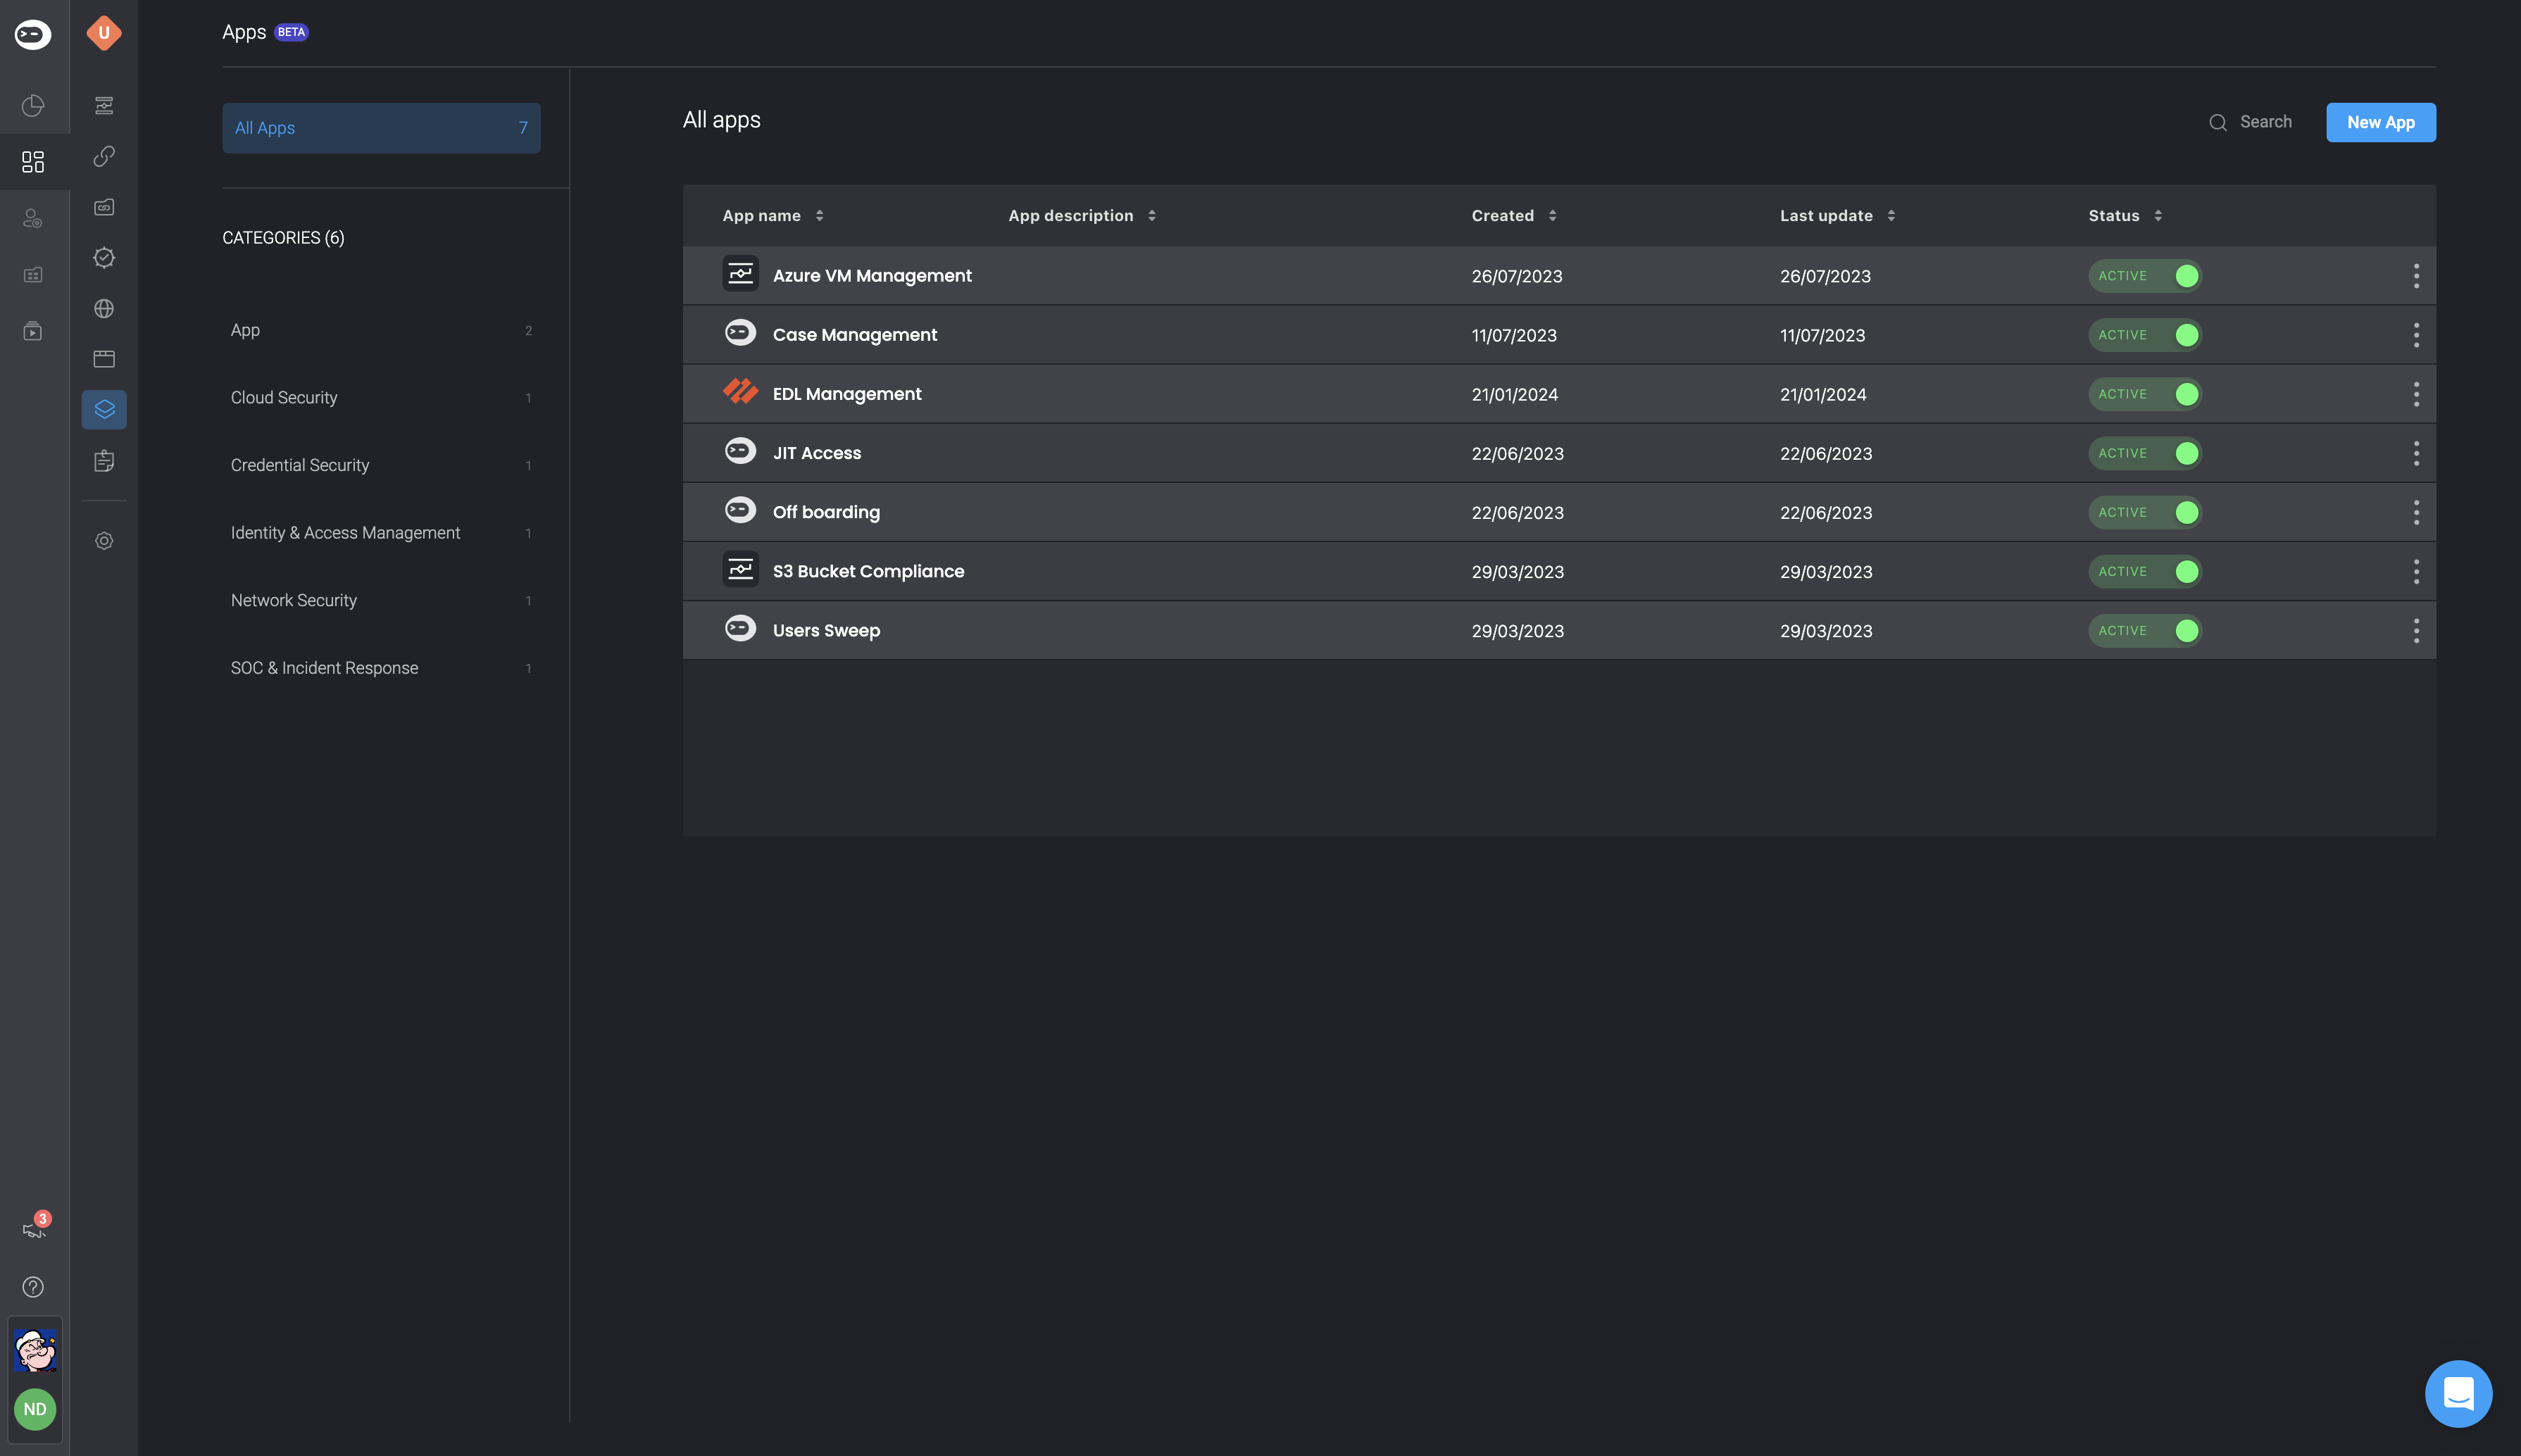Open the users management icon in left rail
The image size is (2521, 1456).
pyautogui.click(x=33, y=218)
